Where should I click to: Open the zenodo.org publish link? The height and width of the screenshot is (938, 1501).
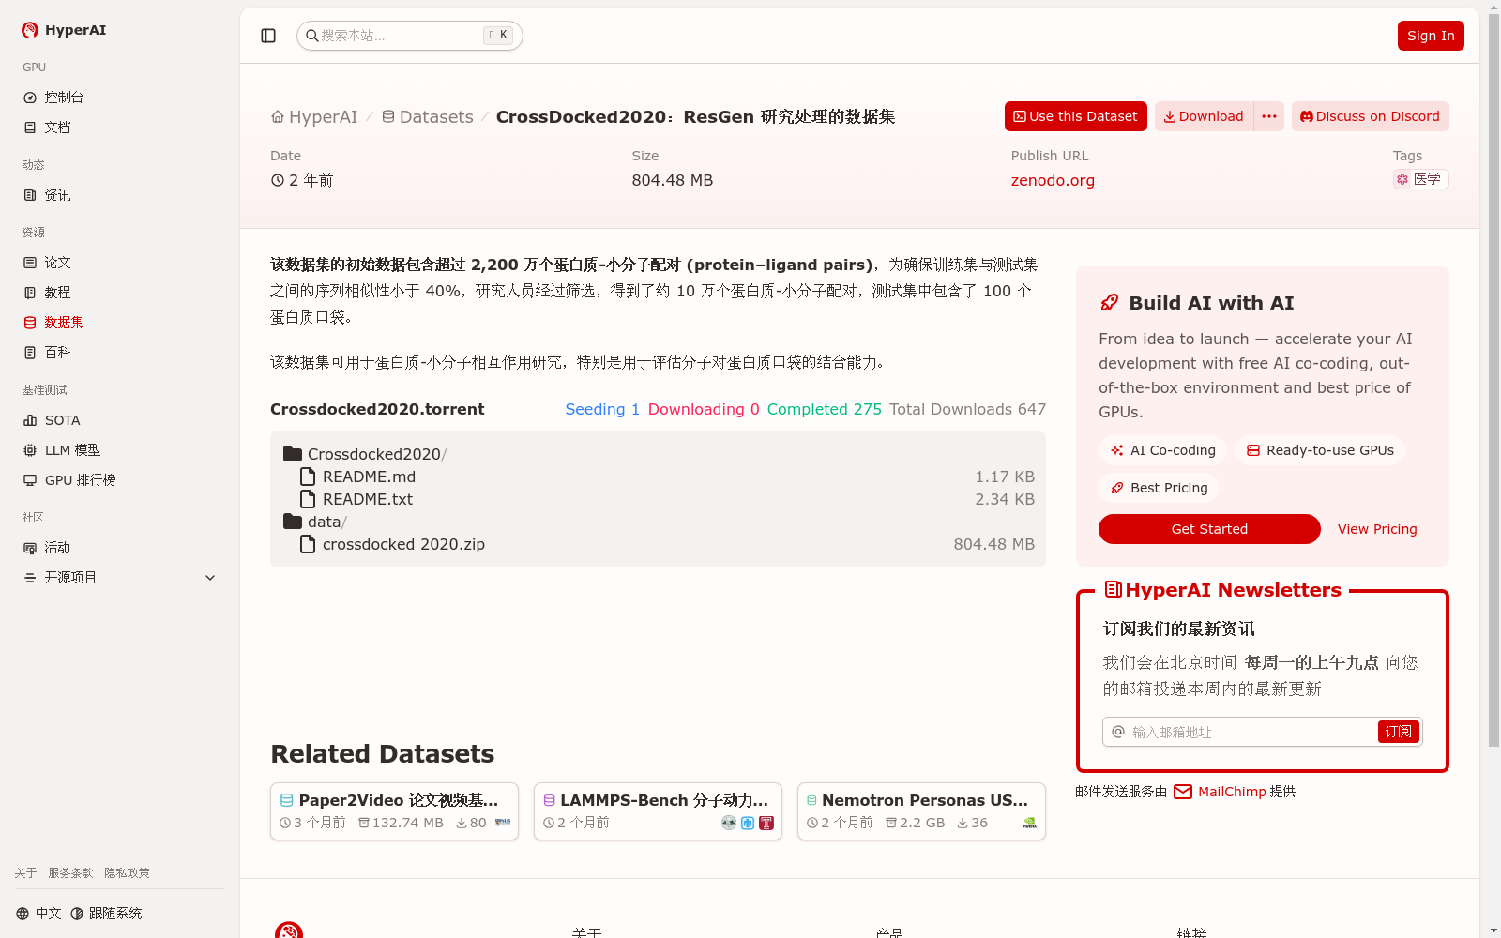pyautogui.click(x=1053, y=180)
